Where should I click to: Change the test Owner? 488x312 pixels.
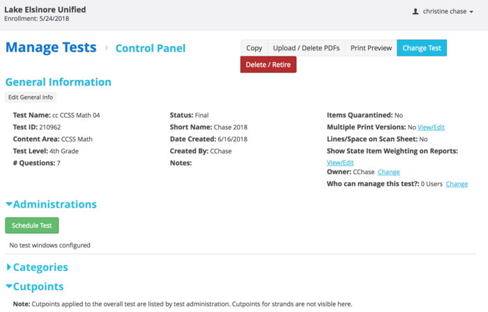tap(389, 172)
